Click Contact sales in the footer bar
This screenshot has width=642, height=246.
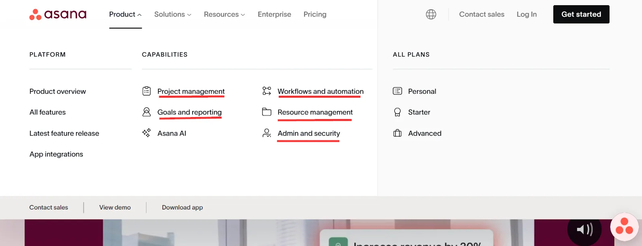pyautogui.click(x=49, y=207)
